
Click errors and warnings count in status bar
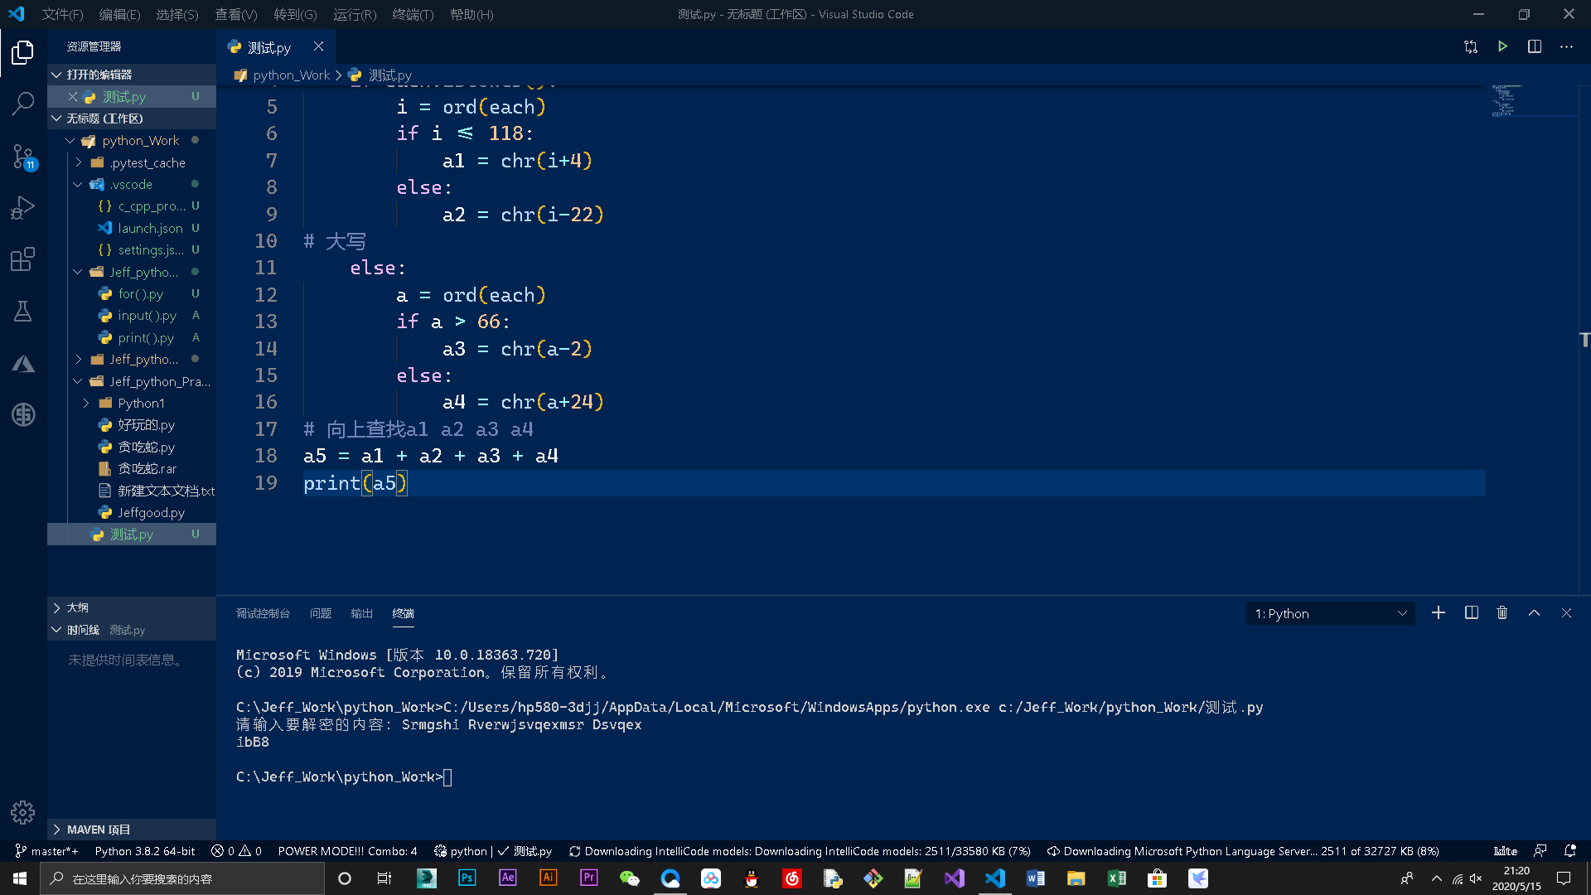point(236,851)
